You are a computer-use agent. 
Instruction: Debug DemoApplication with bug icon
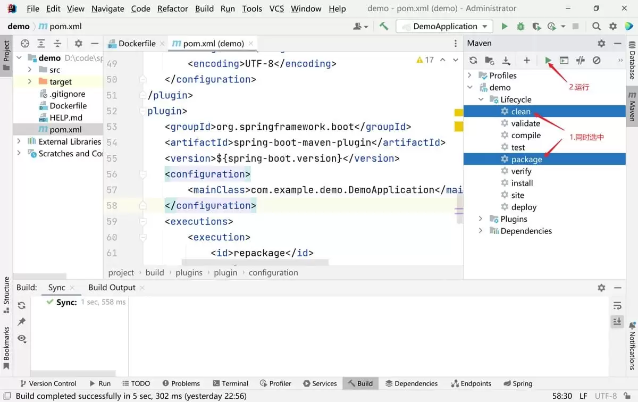521,26
